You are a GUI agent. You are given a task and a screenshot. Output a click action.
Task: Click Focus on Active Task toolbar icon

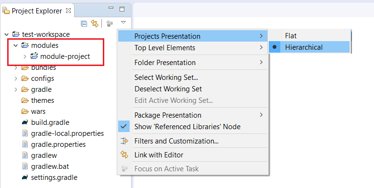pos(110,23)
